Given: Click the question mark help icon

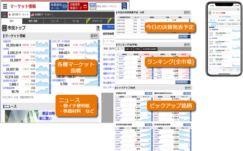Looking at the screenshot, I should coord(98,28).
